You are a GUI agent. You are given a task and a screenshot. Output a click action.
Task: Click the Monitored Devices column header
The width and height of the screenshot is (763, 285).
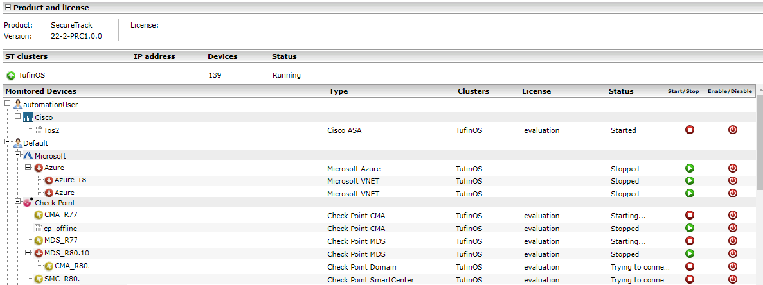[41, 91]
